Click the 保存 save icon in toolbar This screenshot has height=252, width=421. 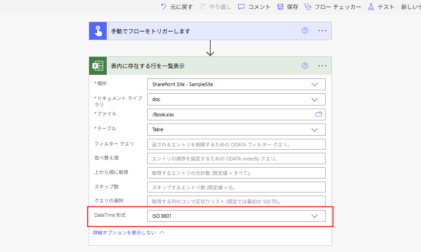[281, 7]
